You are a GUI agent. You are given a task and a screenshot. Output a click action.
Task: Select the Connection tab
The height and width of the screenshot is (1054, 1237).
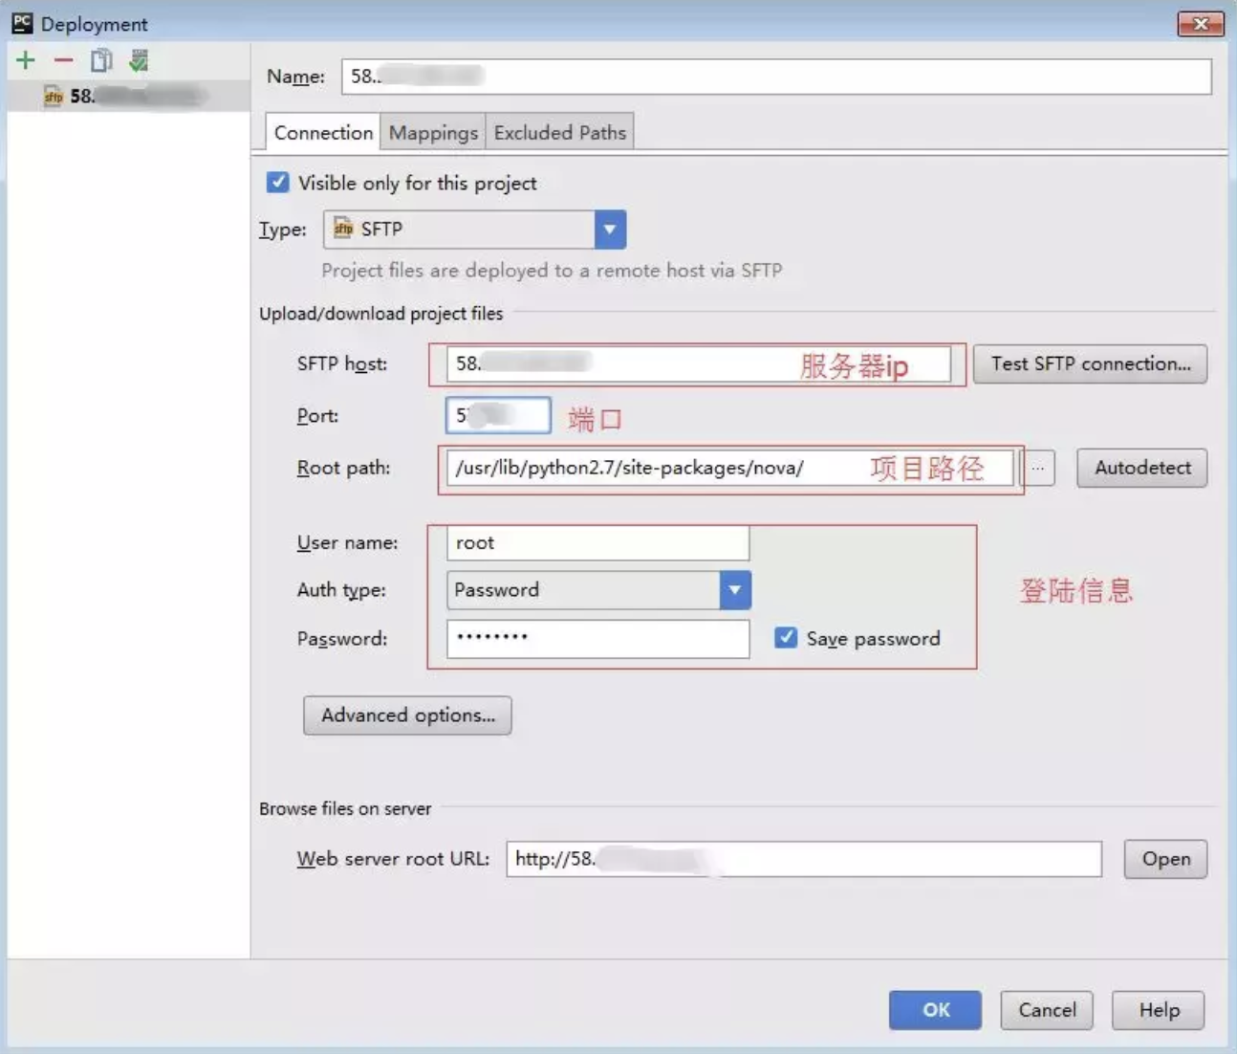pyautogui.click(x=323, y=133)
